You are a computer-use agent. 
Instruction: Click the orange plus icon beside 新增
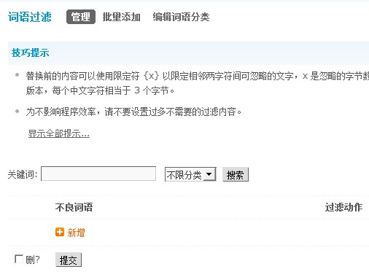[x=60, y=232]
